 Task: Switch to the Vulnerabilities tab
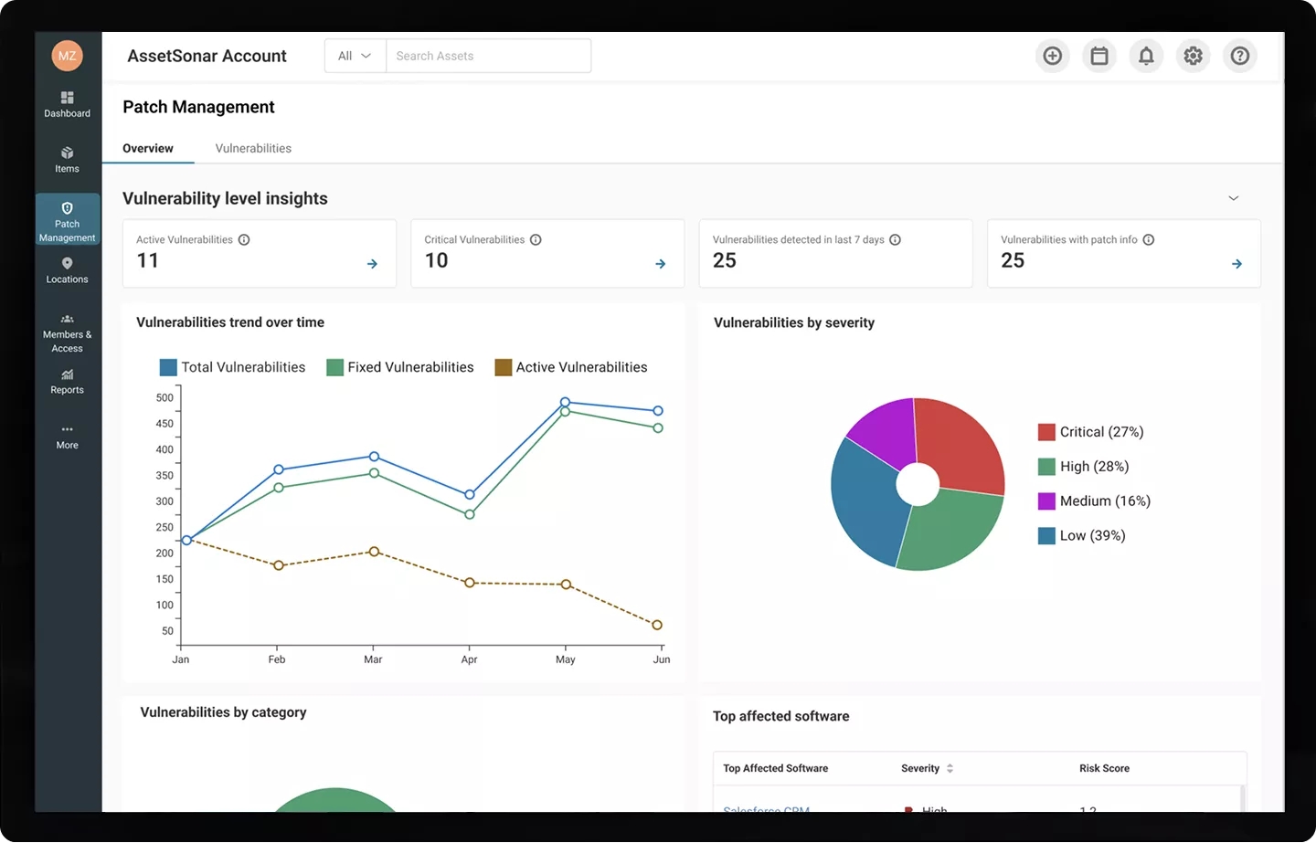pos(253,148)
